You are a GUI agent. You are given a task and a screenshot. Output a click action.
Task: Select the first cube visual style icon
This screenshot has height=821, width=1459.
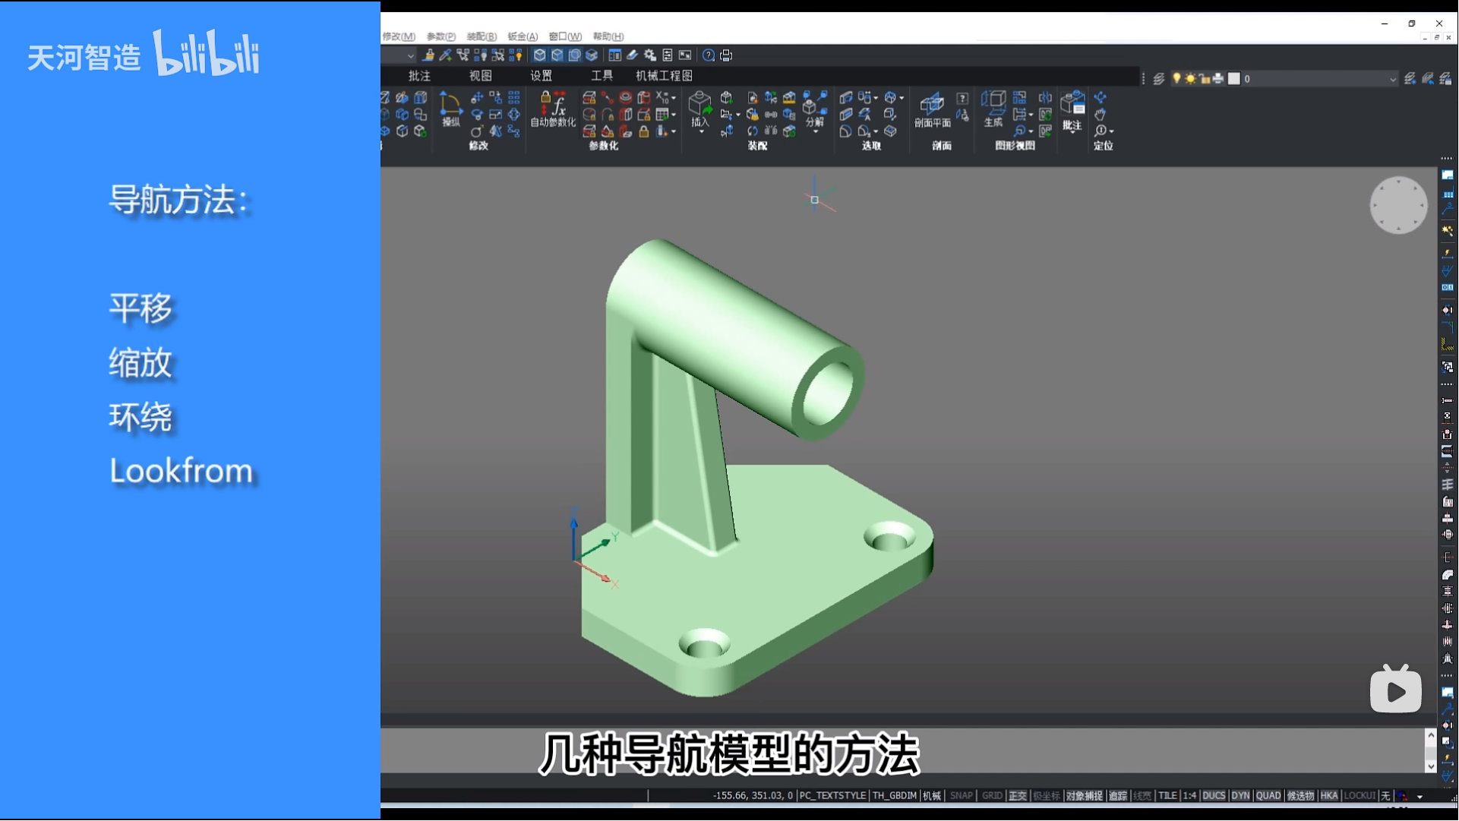(539, 55)
